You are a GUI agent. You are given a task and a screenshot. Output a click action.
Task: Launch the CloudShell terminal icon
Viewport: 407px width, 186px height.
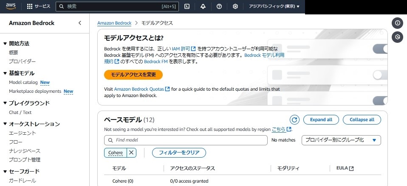point(187,6)
